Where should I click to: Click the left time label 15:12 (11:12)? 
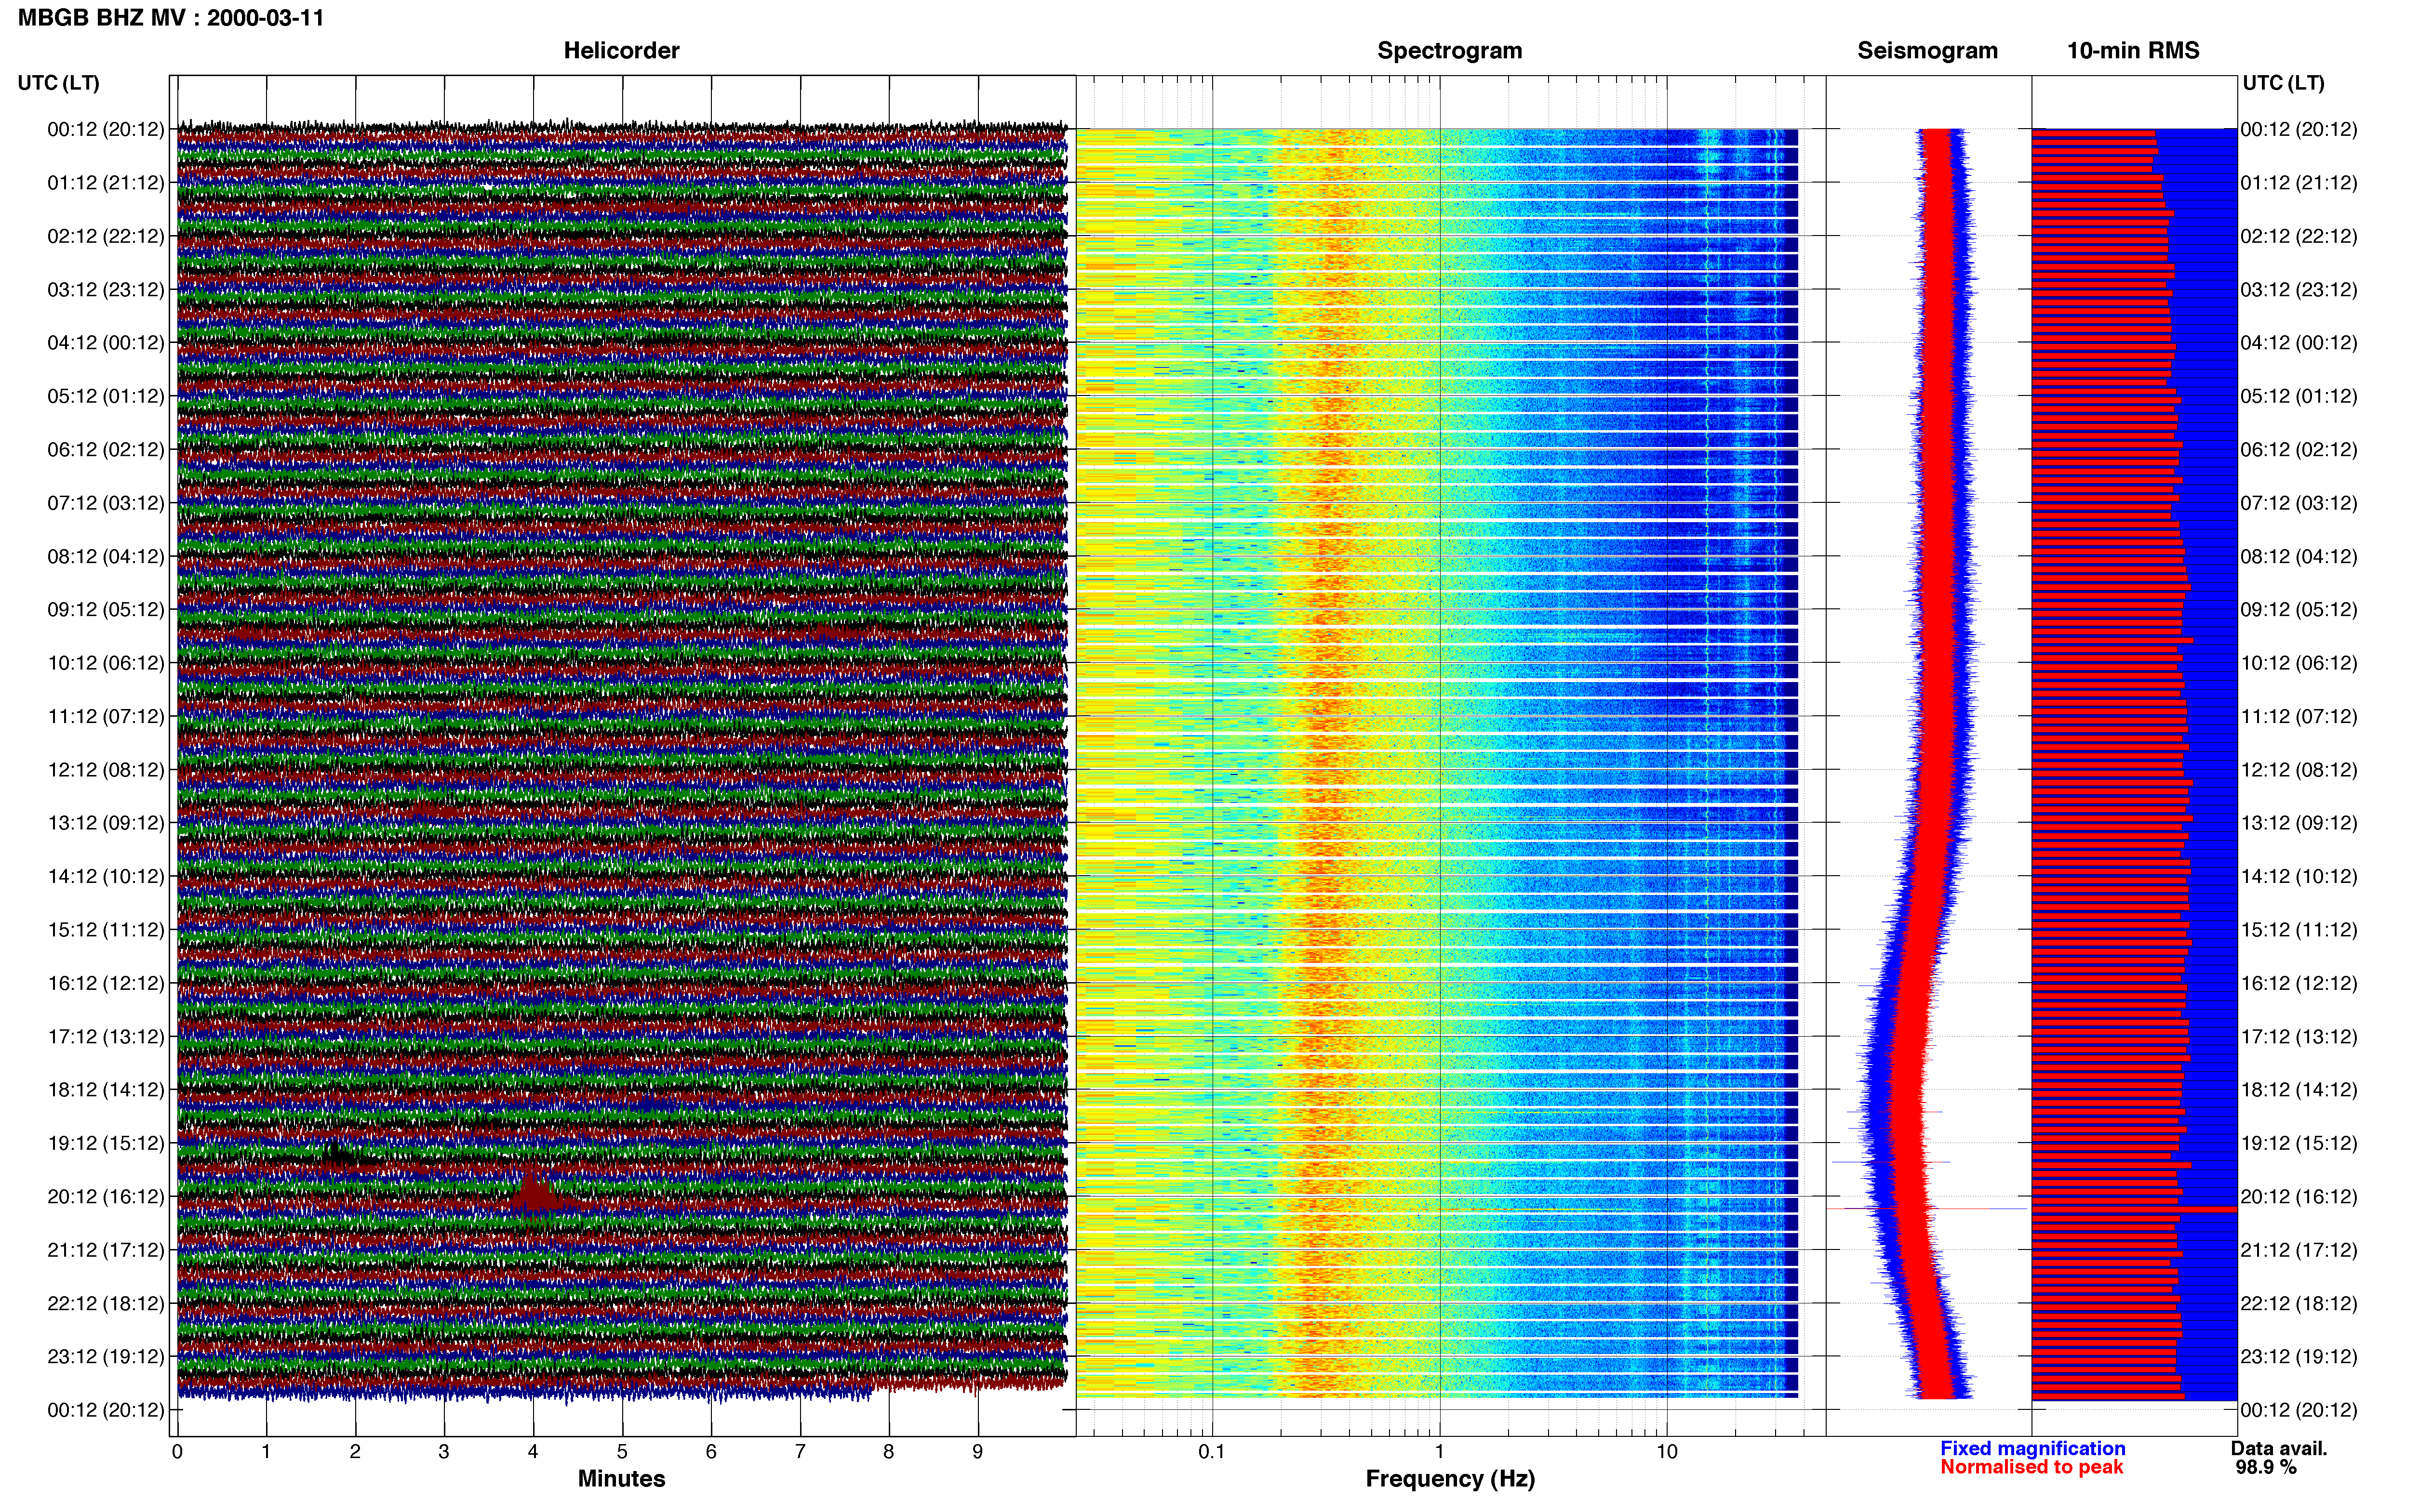(106, 930)
